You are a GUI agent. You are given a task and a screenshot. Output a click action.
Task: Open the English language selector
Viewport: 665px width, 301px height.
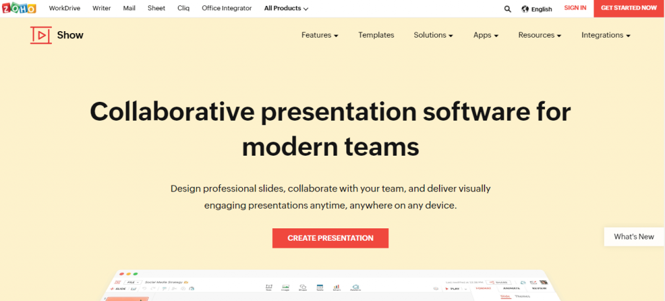(x=542, y=9)
